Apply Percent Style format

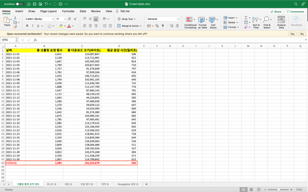pos(157,26)
